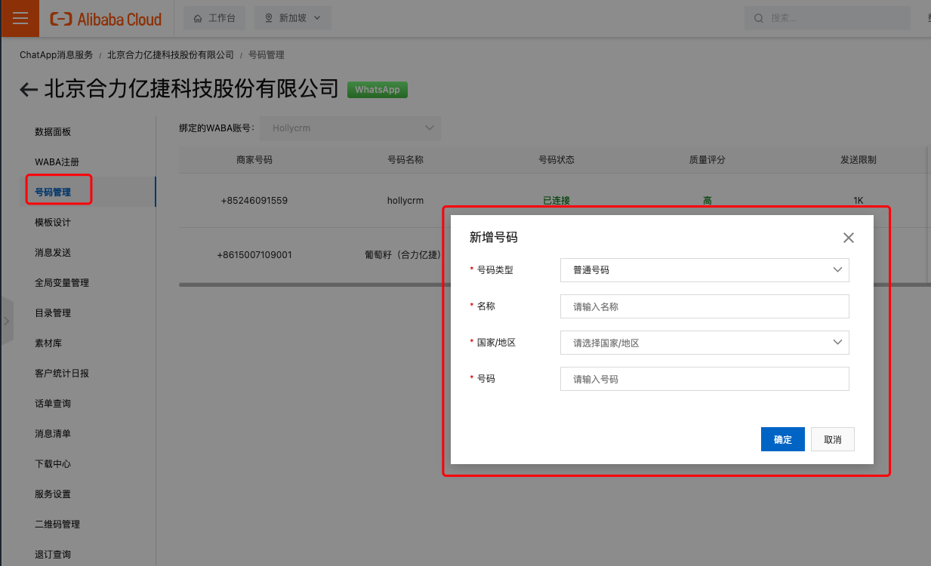
Task: Open the 绑定的WABA账号 Hollycrm dropdown
Action: pos(350,128)
